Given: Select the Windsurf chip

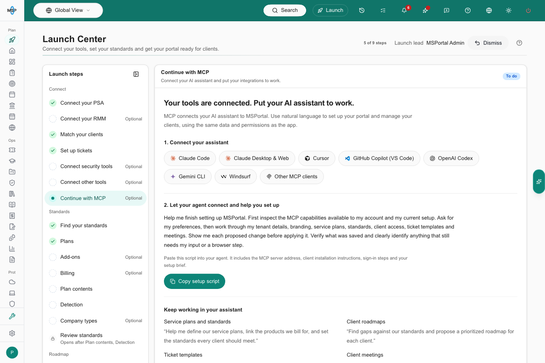Looking at the screenshot, I should (x=236, y=177).
